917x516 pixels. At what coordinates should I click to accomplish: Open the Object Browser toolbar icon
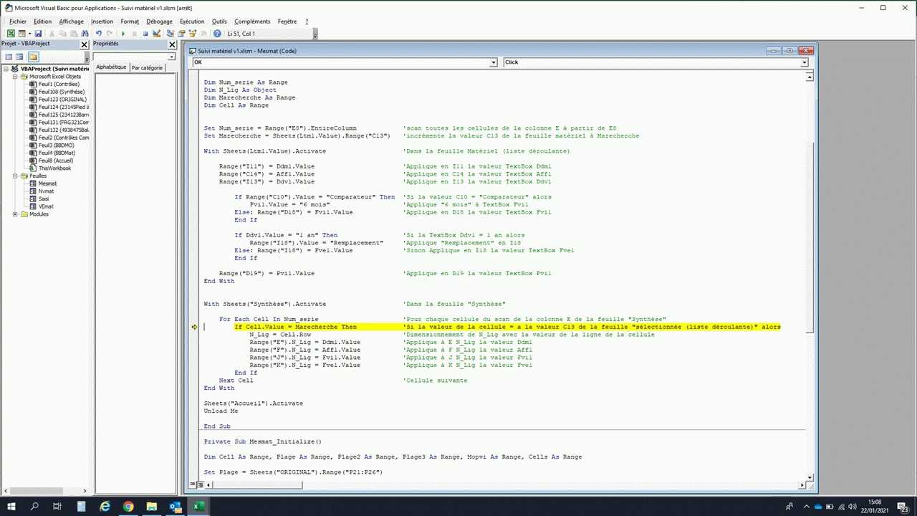click(x=192, y=34)
